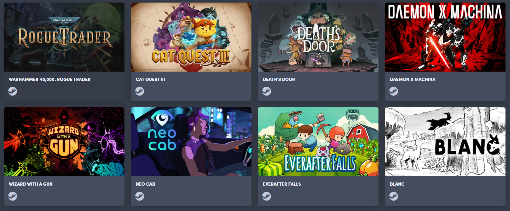This screenshot has height=211, width=510.
Task: Click the Steam icon under Death's Door
Action: [x=267, y=91]
